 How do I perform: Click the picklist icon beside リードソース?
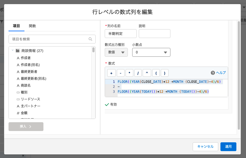pos(18,99)
